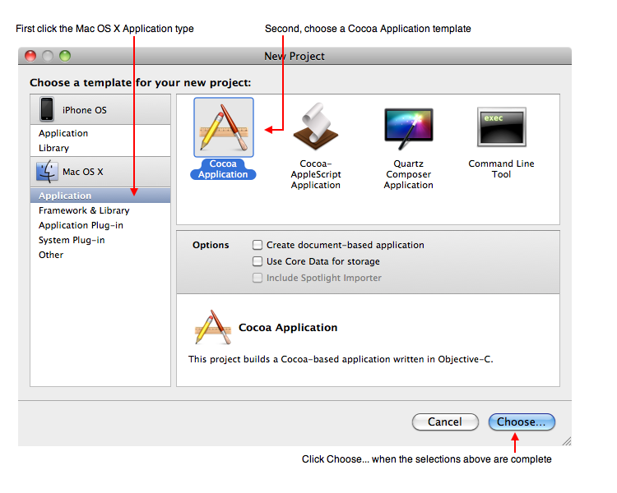Click the Cocoa Application description icon
The width and height of the screenshot is (617, 493).
(x=212, y=327)
